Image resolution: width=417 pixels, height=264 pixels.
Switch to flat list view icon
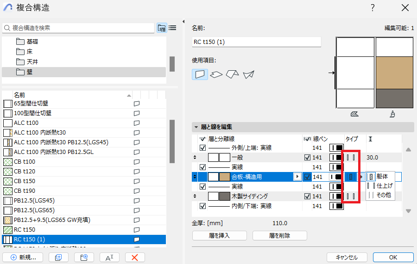point(172,28)
